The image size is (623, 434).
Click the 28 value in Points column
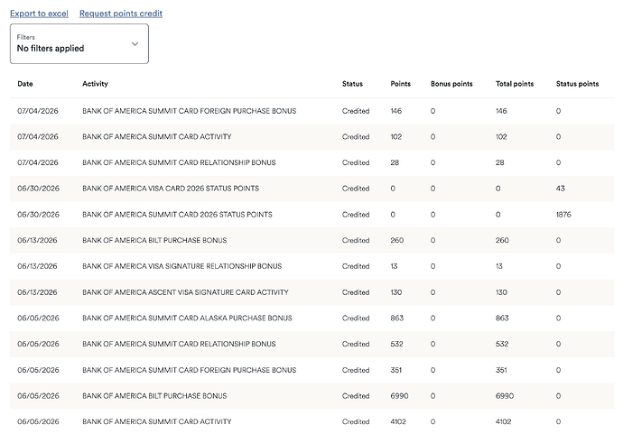point(395,162)
